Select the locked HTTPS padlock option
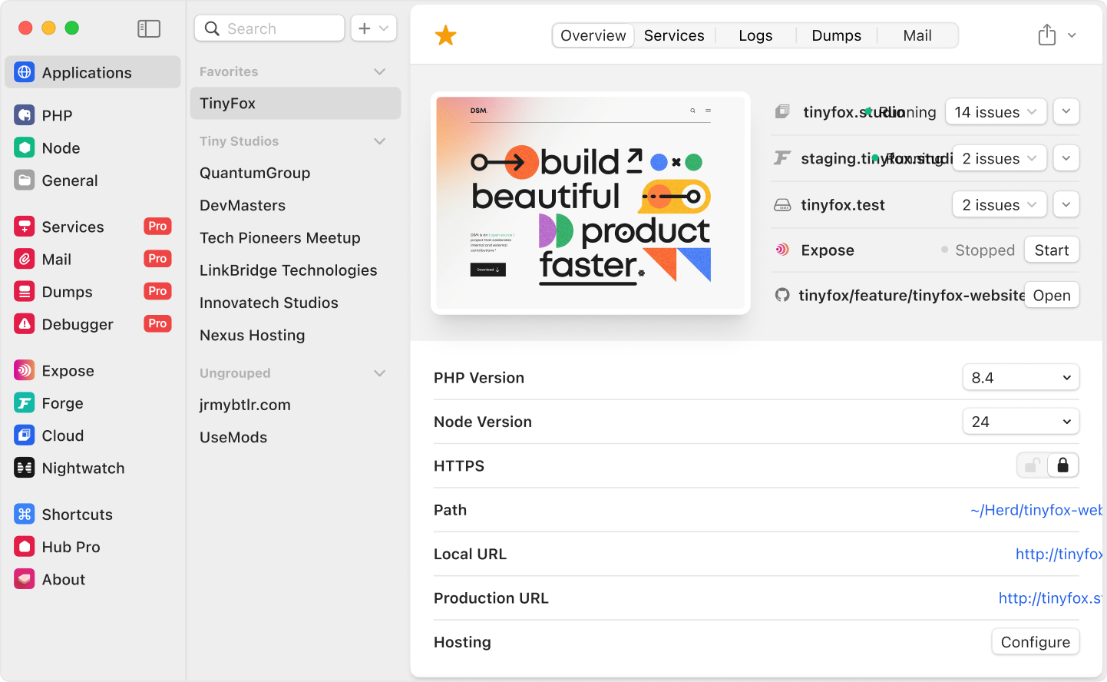 click(1062, 465)
